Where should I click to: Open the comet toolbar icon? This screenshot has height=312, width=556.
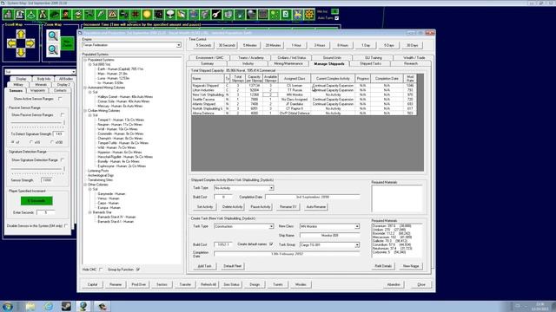pyautogui.click(x=240, y=15)
